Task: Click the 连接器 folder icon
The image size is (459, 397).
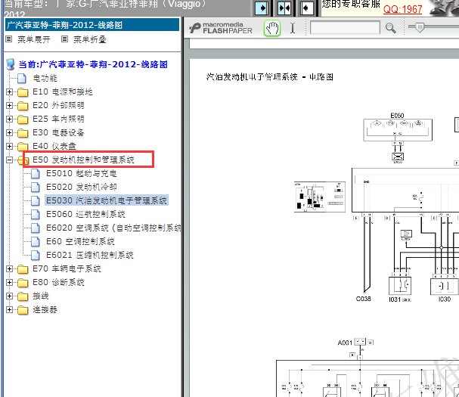Action: coord(23,310)
